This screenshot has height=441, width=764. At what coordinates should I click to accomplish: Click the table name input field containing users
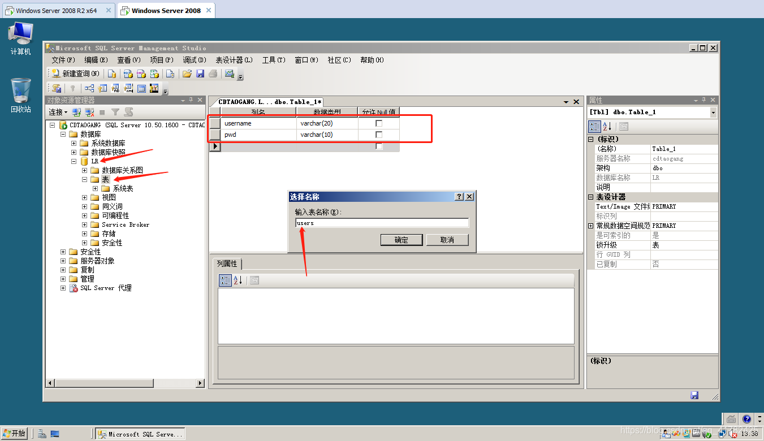pos(382,223)
